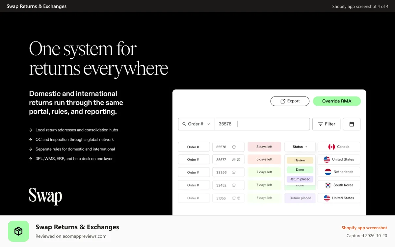Choose Done in the Status menu
The width and height of the screenshot is (395, 247).
[x=300, y=170]
